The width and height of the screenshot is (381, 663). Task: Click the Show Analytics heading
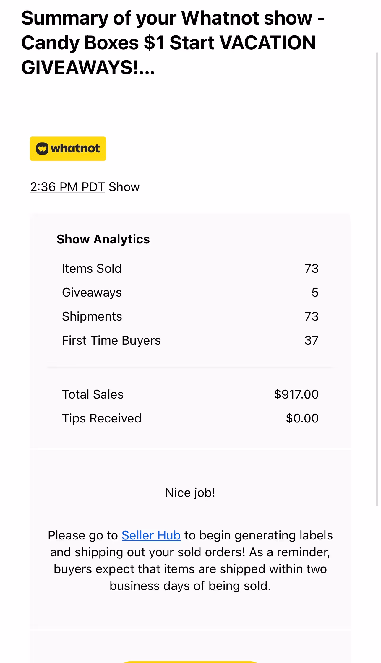coord(103,239)
